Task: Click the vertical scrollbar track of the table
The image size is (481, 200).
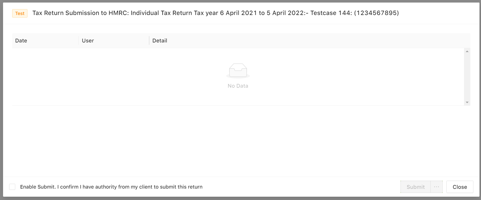Action: (x=467, y=77)
